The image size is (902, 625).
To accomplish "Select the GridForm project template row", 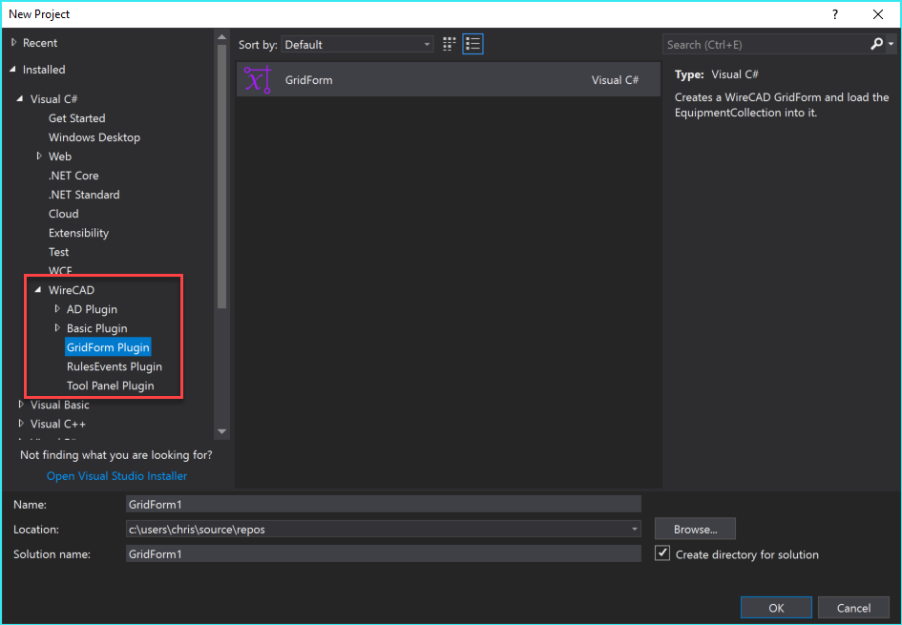I will 448,80.
